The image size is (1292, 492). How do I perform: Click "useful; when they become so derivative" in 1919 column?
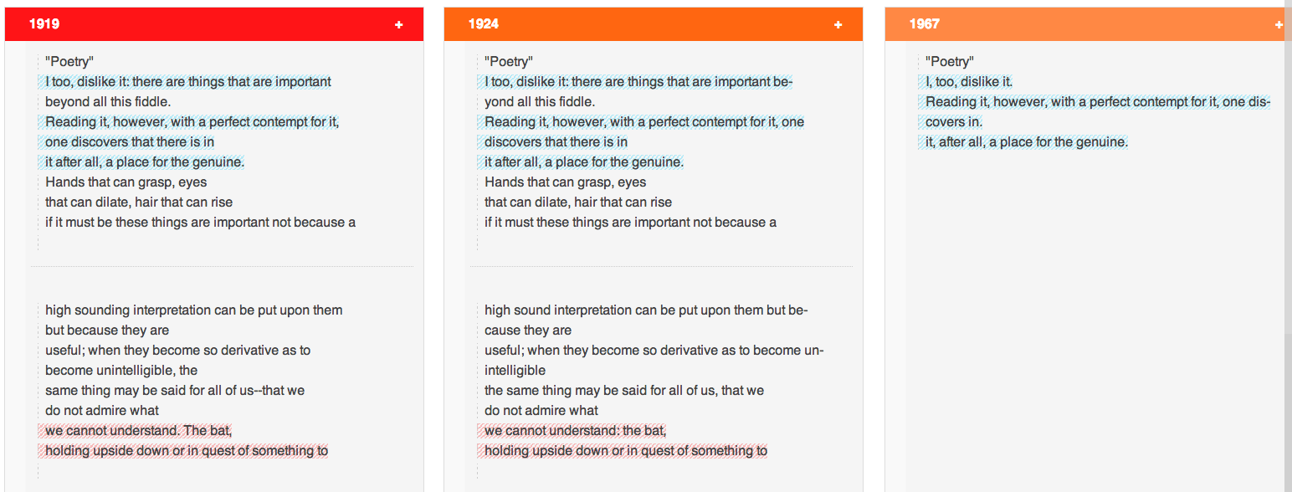178,351
